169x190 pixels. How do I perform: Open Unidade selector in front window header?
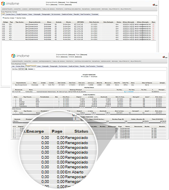coord(78,57)
